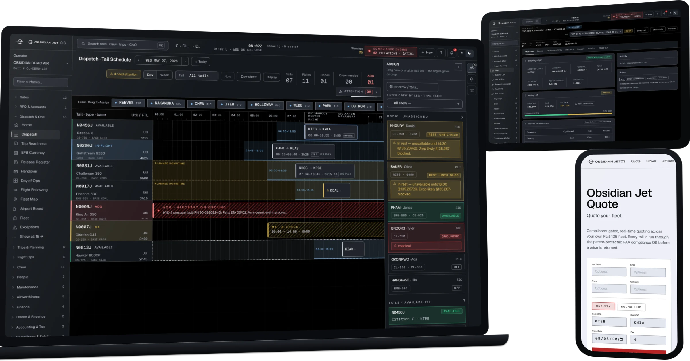Open the Broker tab on the phone

(x=651, y=161)
